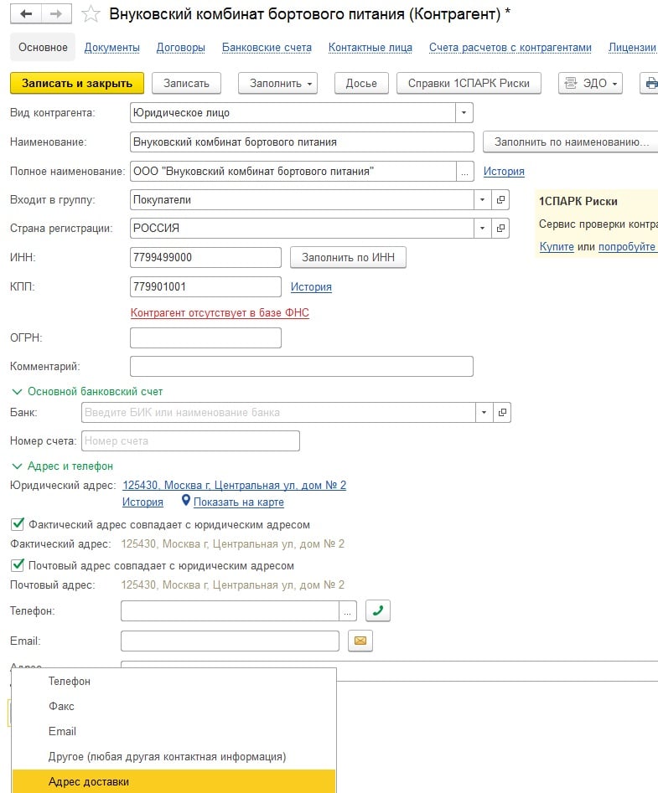
Task: Click the printer icon in toolbar
Action: (x=650, y=83)
